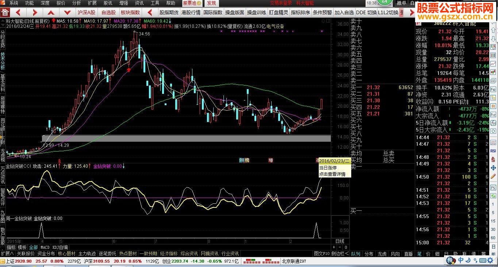Click the 上证 index value 2928.90
The height and width of the screenshot is (267, 498).
click(x=23, y=261)
